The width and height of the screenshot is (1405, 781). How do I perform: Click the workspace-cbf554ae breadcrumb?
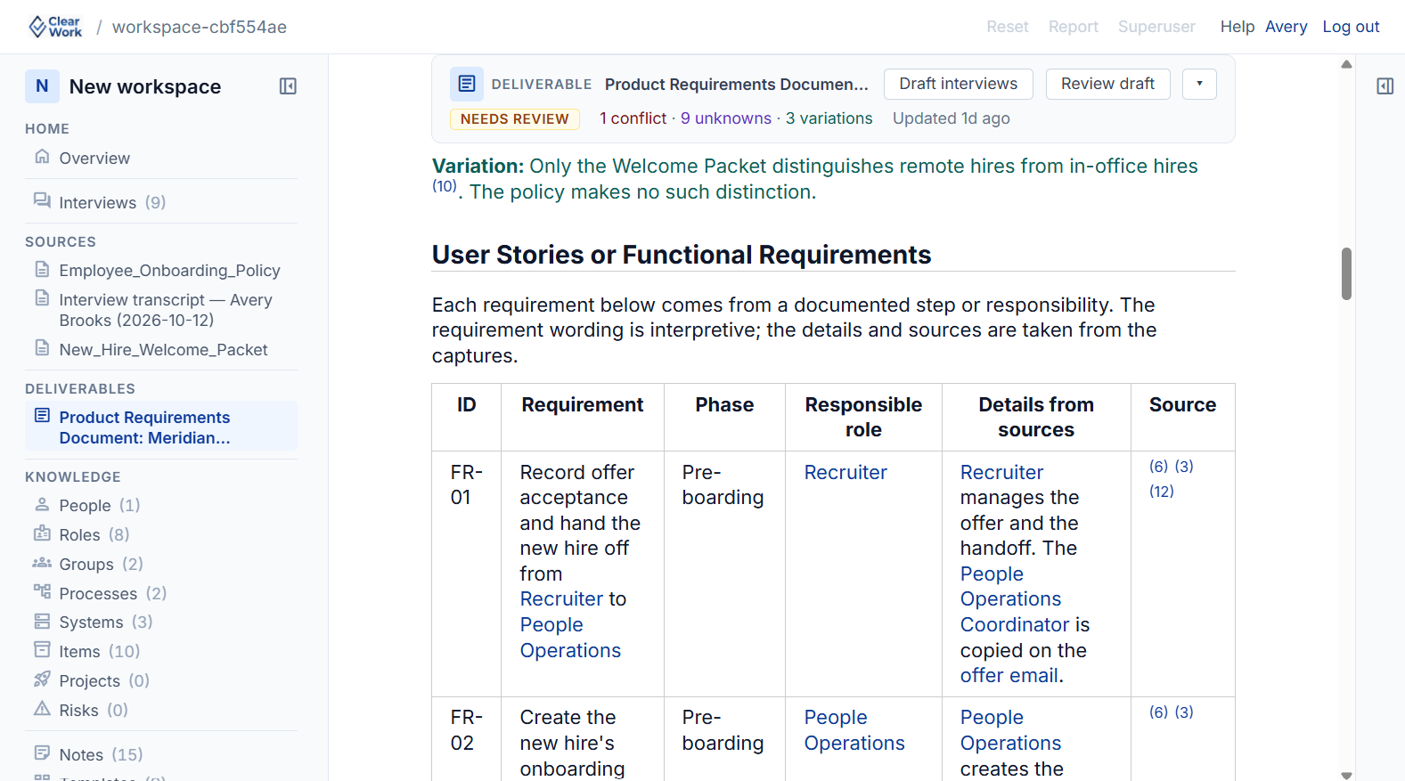tap(200, 27)
